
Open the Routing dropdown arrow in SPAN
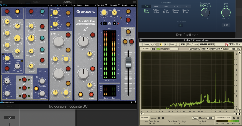point(178,44)
